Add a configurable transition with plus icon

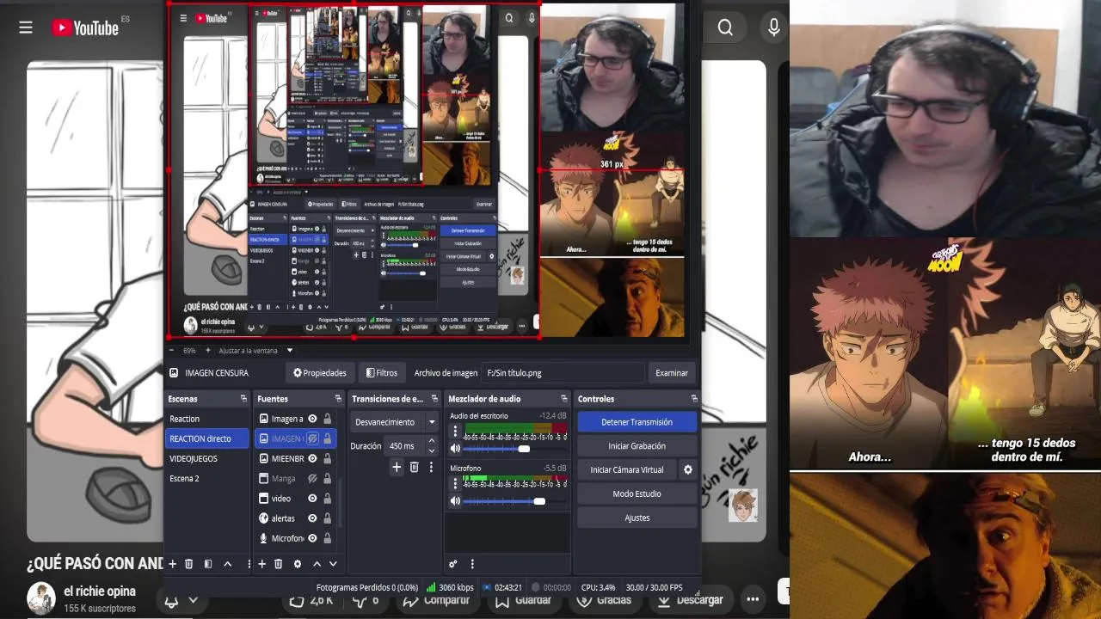point(397,467)
